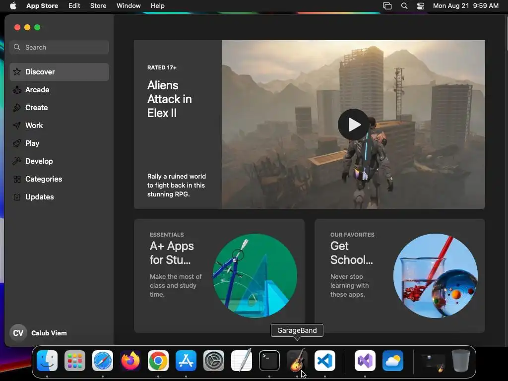
Task: Click the App Store Dock icon
Action: 186,361
